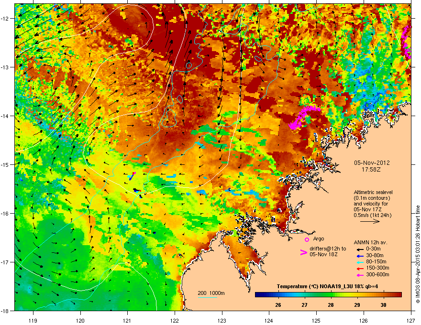Click longitude axis label 124
421x325 pixels.
tap(269, 320)
